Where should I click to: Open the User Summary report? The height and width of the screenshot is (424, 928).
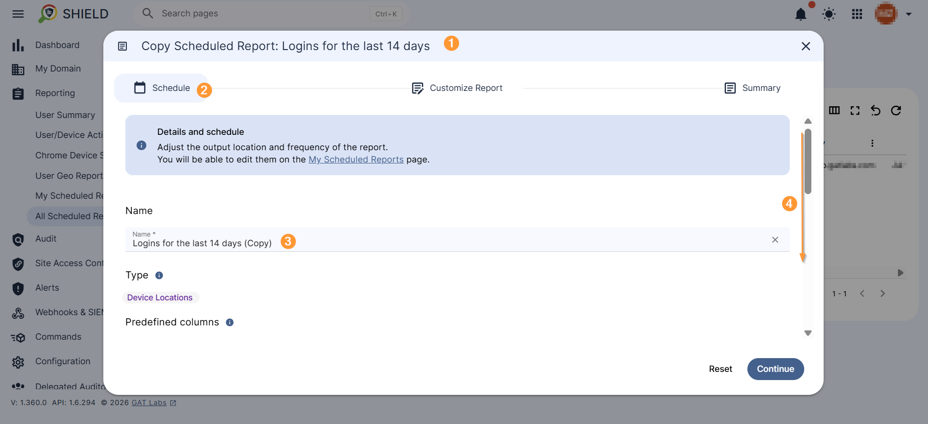coord(65,115)
